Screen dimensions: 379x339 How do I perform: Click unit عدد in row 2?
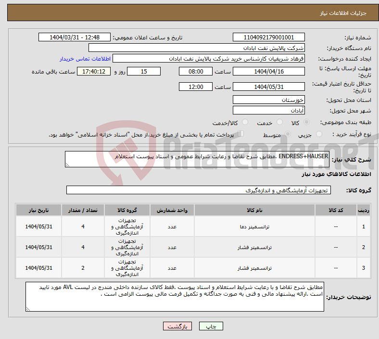172,248
